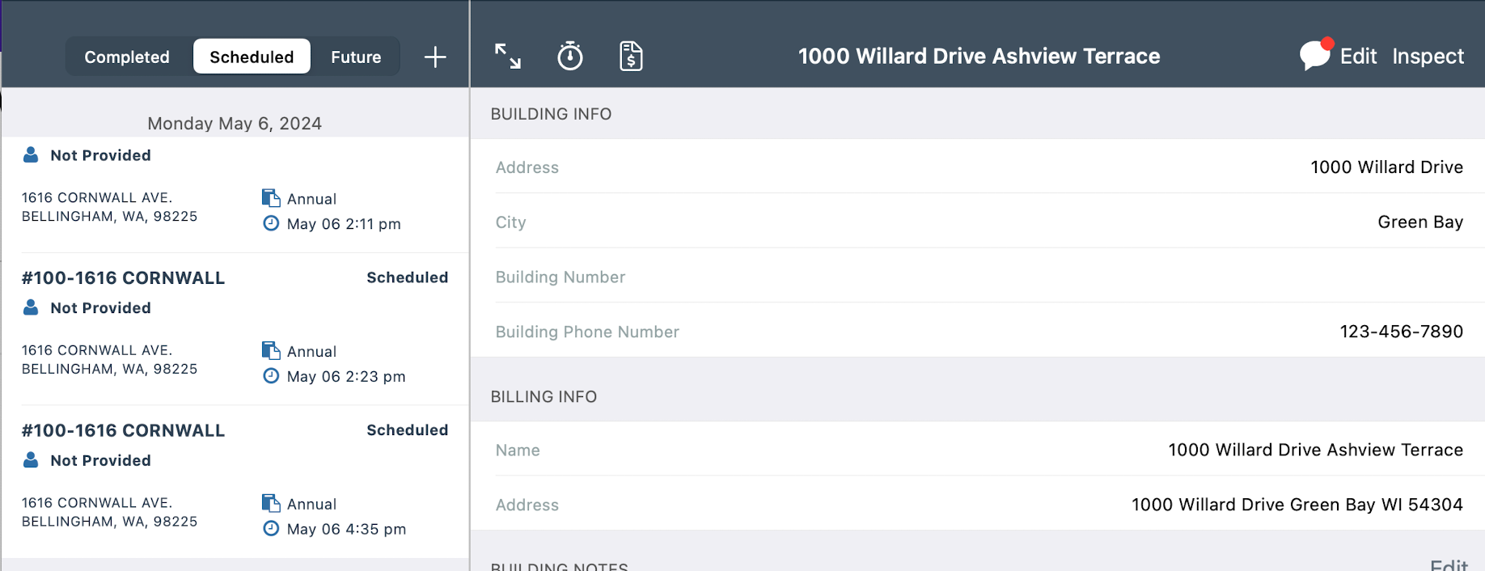Click clock icon beside May 06 4:35 pm

pos(271,528)
